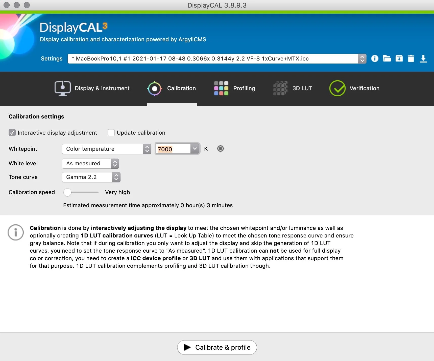This screenshot has width=434, height=361.
Task: Click the DisplayCAL logo in header
Action: click(x=74, y=27)
